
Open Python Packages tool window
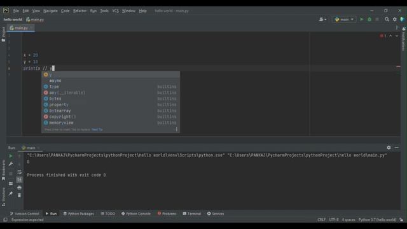(x=78, y=214)
